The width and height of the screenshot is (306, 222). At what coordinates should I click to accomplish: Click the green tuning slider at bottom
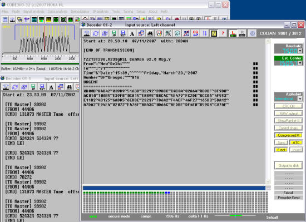click(235, 215)
